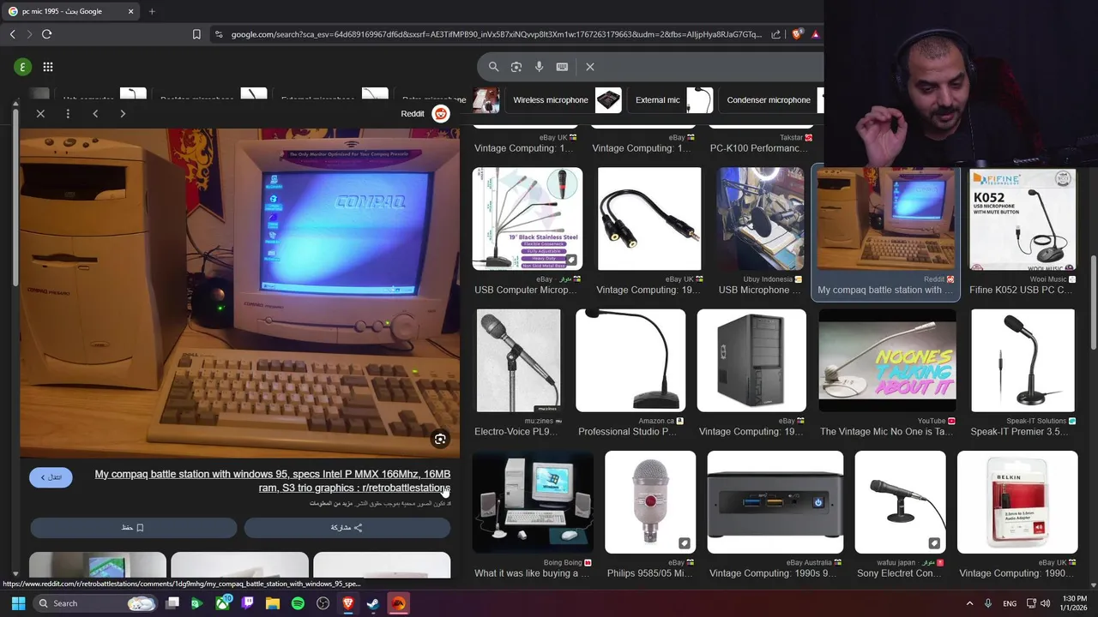Viewport: 1098px width, 617px height.
Task: Open the green Google account avatar
Action: (22, 67)
